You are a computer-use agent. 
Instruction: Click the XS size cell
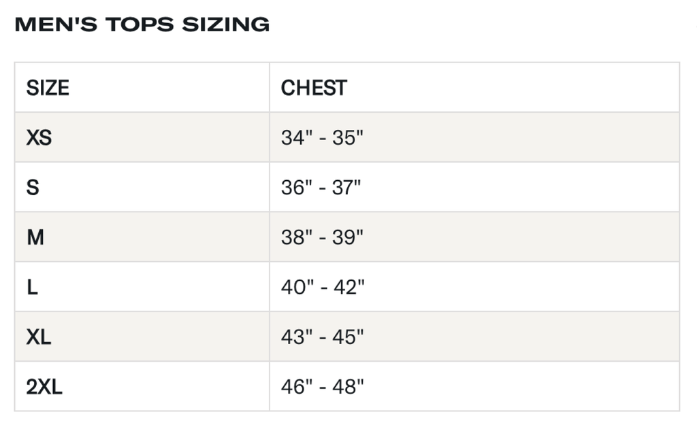click(x=39, y=138)
